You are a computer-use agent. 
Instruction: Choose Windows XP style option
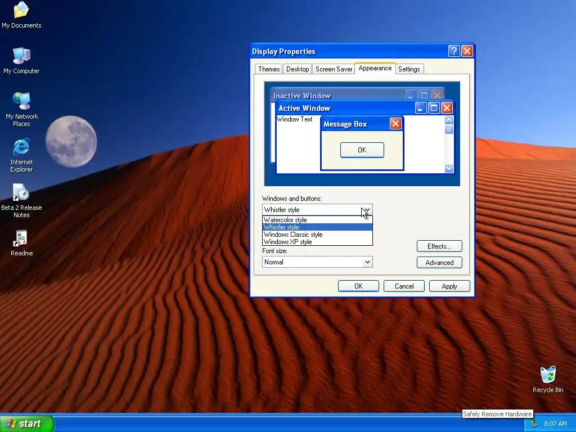point(317,242)
